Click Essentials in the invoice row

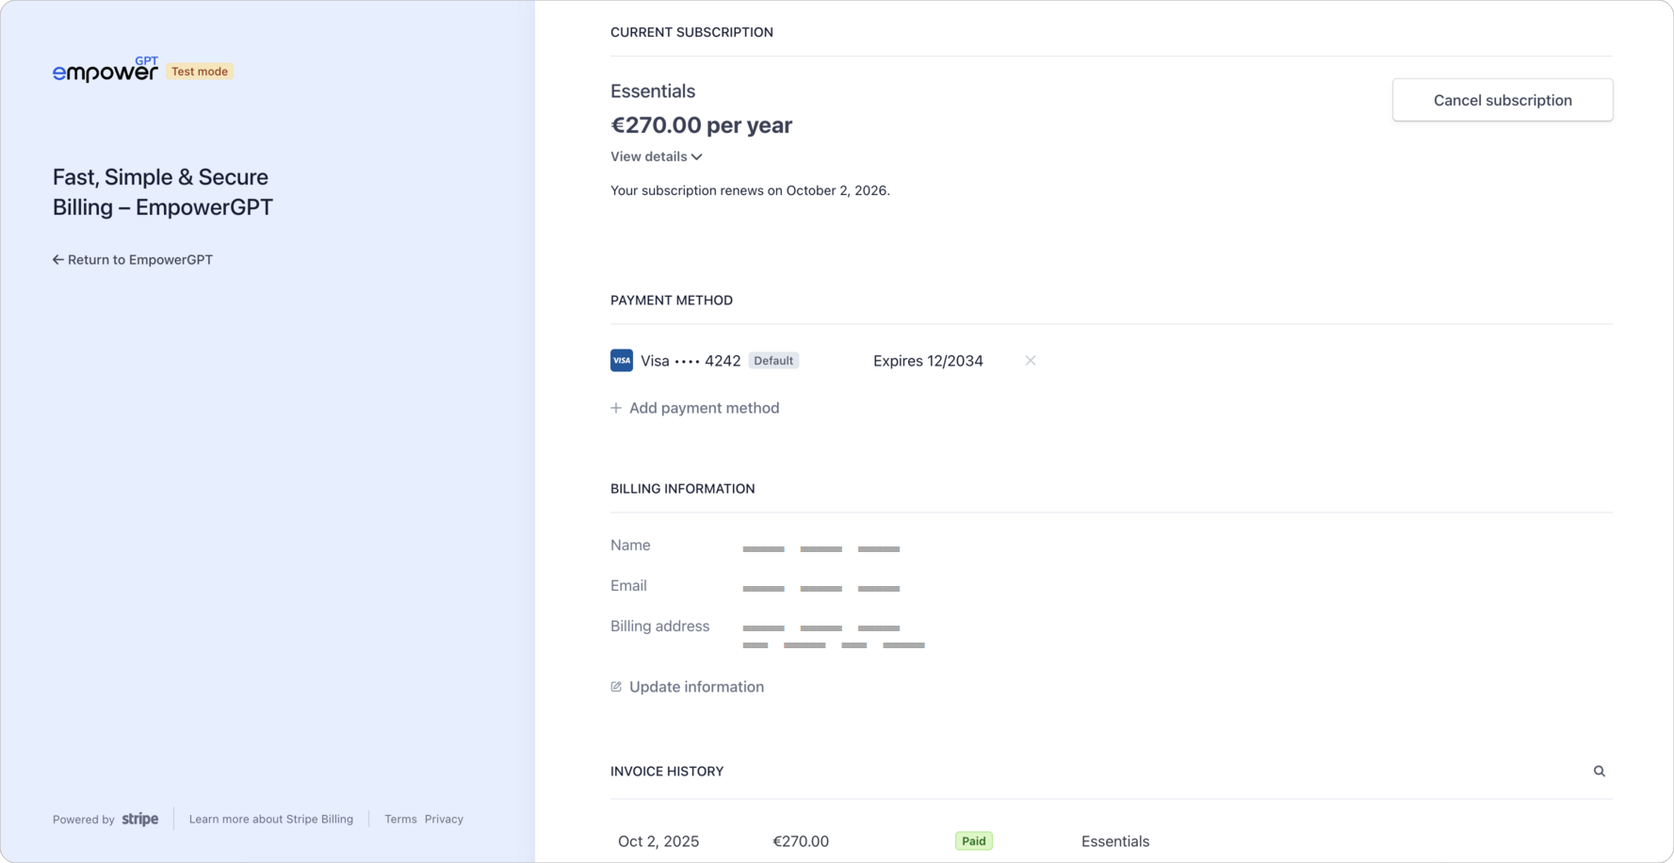[1114, 841]
